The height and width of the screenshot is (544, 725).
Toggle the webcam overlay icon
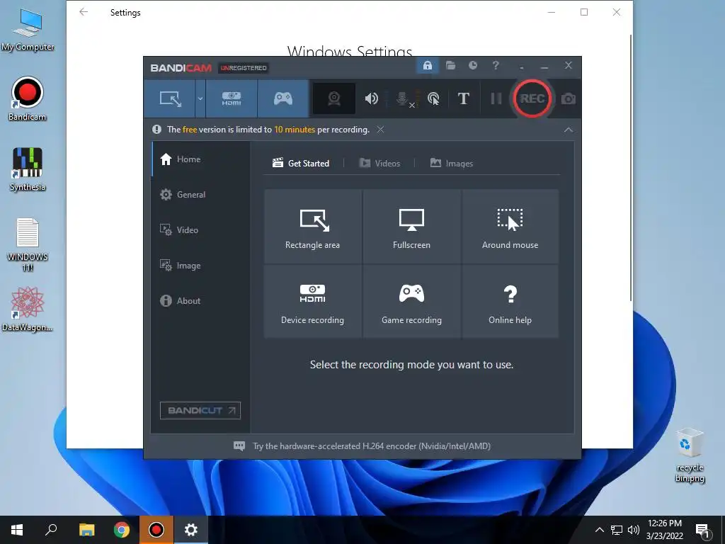point(334,98)
